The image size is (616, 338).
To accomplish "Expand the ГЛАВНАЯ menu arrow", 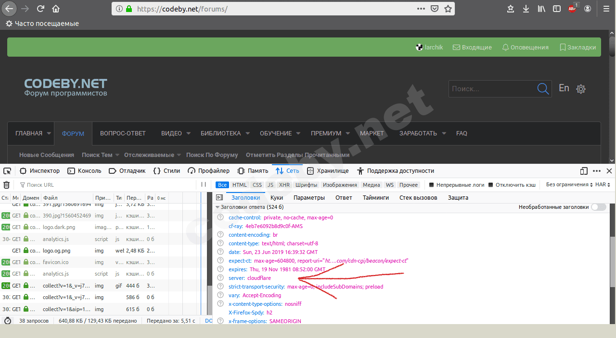I will coord(49,133).
